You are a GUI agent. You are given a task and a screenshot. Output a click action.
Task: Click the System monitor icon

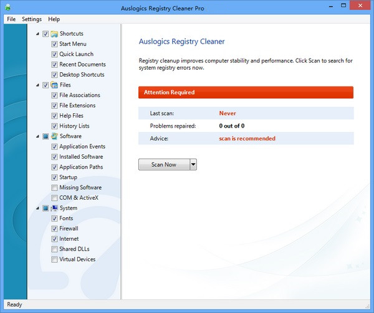54,208
